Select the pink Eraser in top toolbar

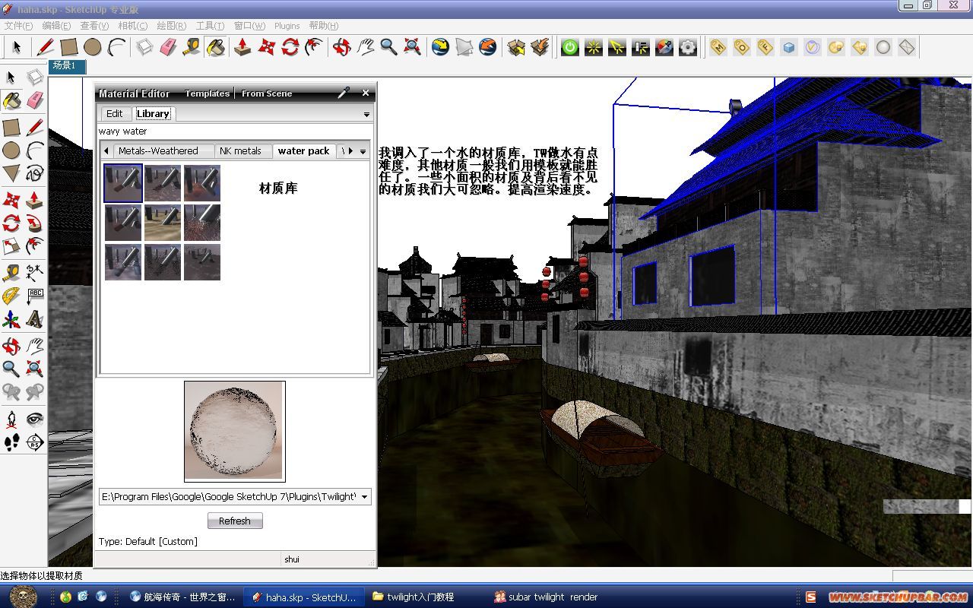coord(168,47)
